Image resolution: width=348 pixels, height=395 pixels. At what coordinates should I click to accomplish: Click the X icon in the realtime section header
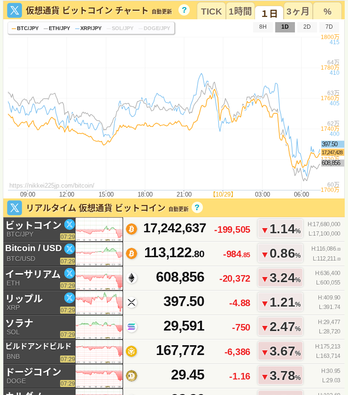(x=15, y=208)
